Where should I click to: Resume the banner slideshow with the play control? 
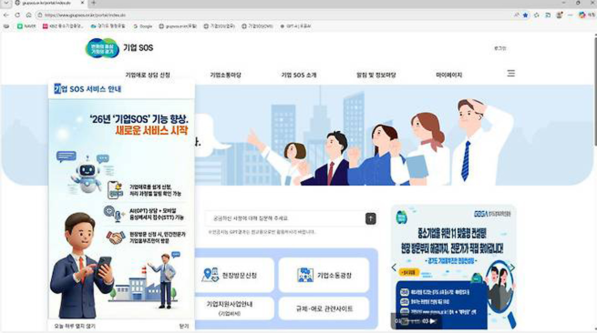[x=432, y=320]
